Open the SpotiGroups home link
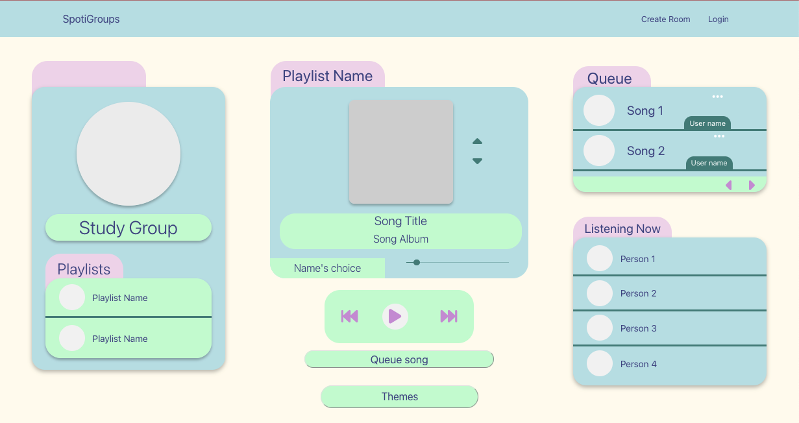 pos(91,19)
